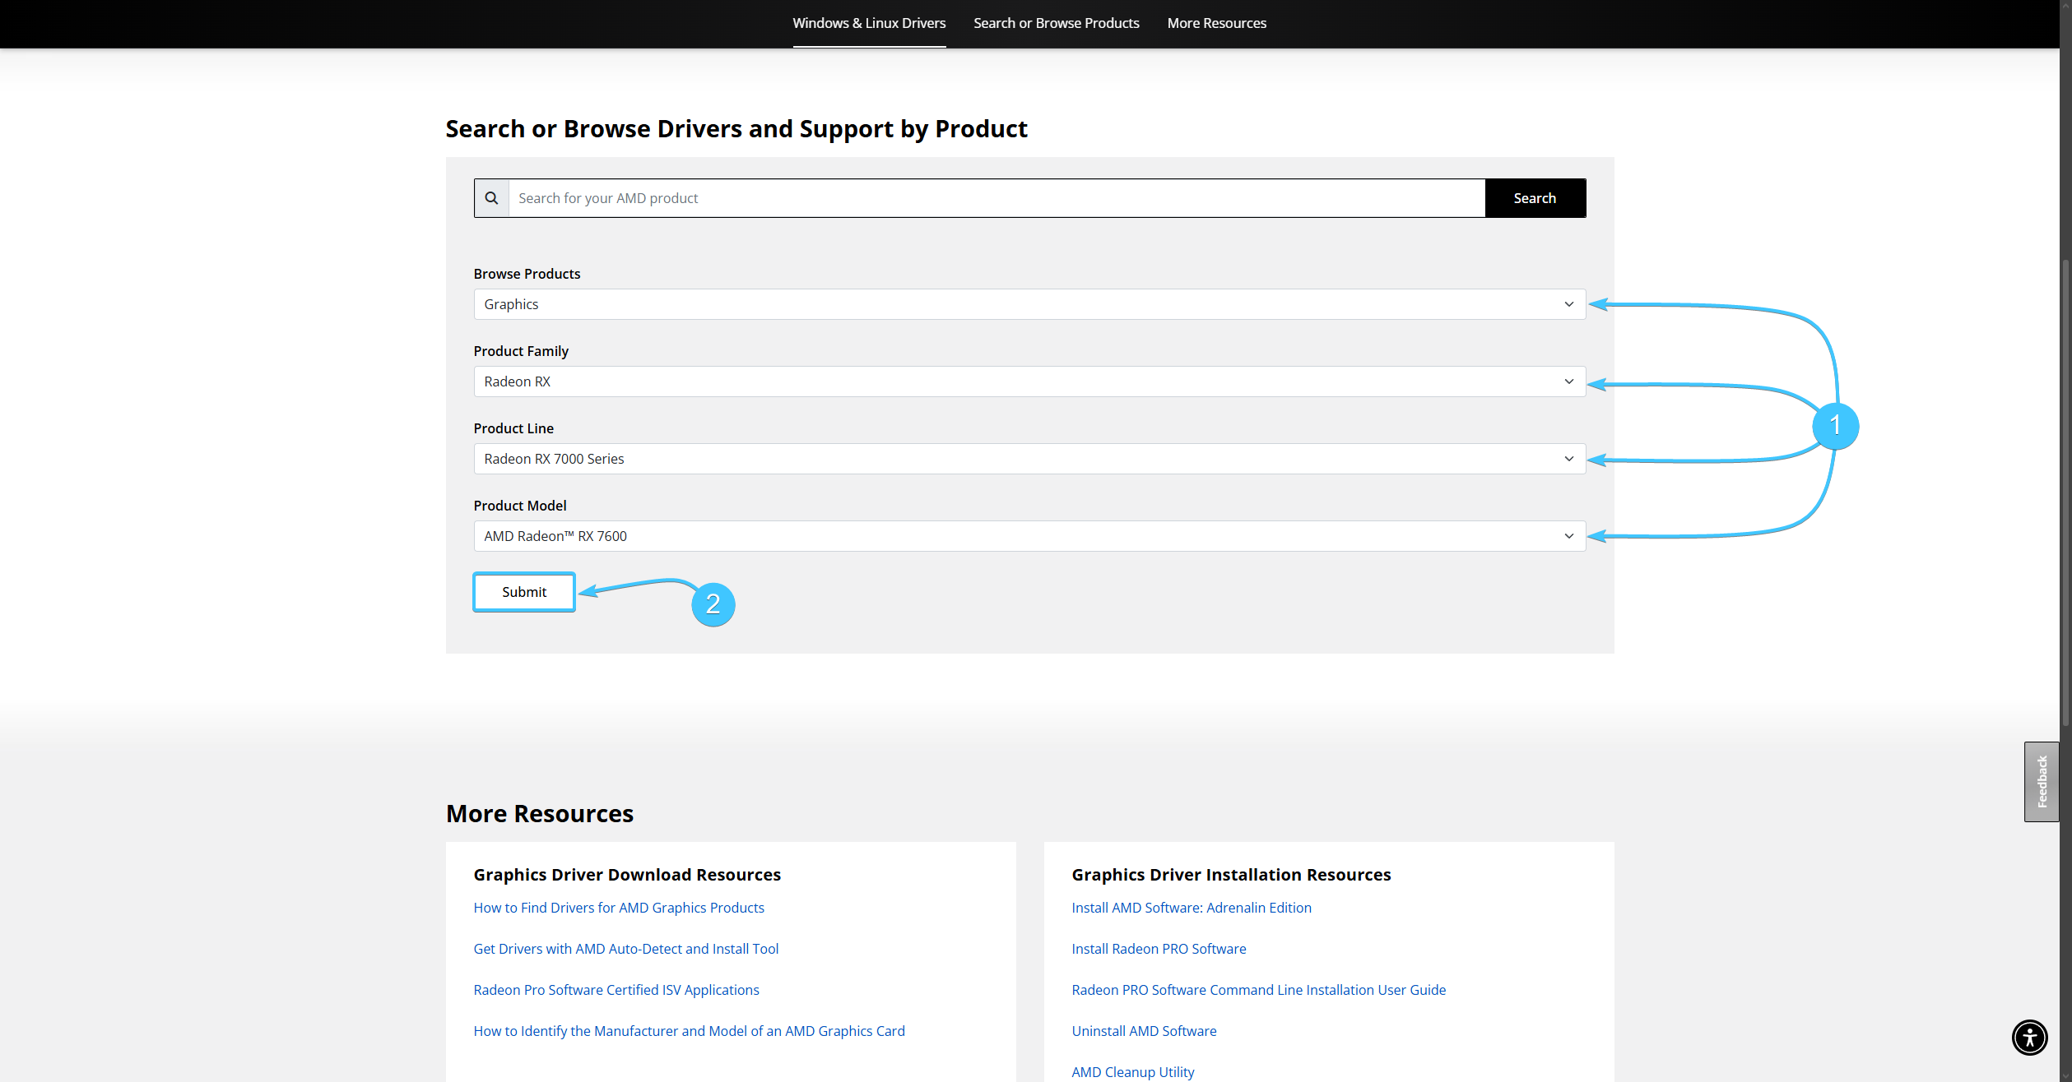This screenshot has width=2072, height=1082.
Task: Click Radeon Pro Software Certified ISV link
Action: (x=616, y=990)
